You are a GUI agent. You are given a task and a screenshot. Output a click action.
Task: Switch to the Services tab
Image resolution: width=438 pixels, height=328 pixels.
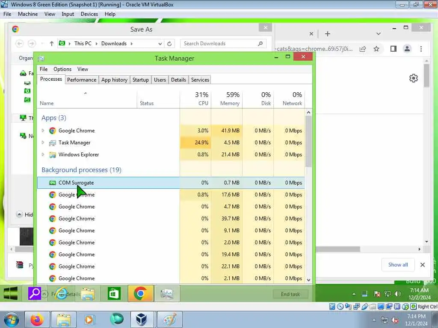tap(200, 80)
